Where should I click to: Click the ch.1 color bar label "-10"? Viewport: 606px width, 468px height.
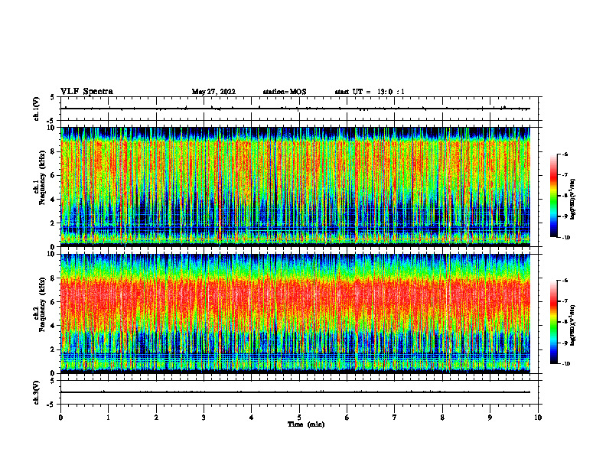tap(566, 238)
